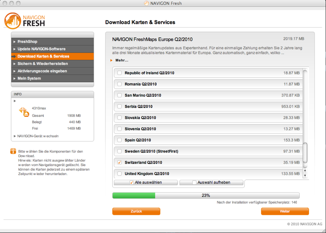
Task: Click Alle auswählen button
Action: [146, 183]
